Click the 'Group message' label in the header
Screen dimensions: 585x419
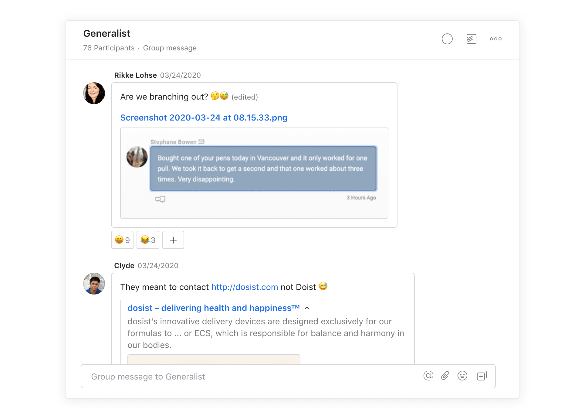point(170,48)
